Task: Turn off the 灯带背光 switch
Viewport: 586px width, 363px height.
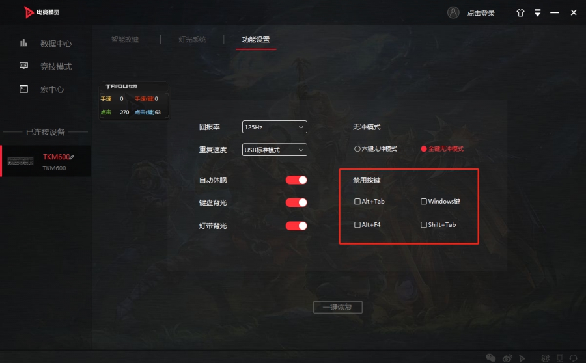Action: (296, 226)
